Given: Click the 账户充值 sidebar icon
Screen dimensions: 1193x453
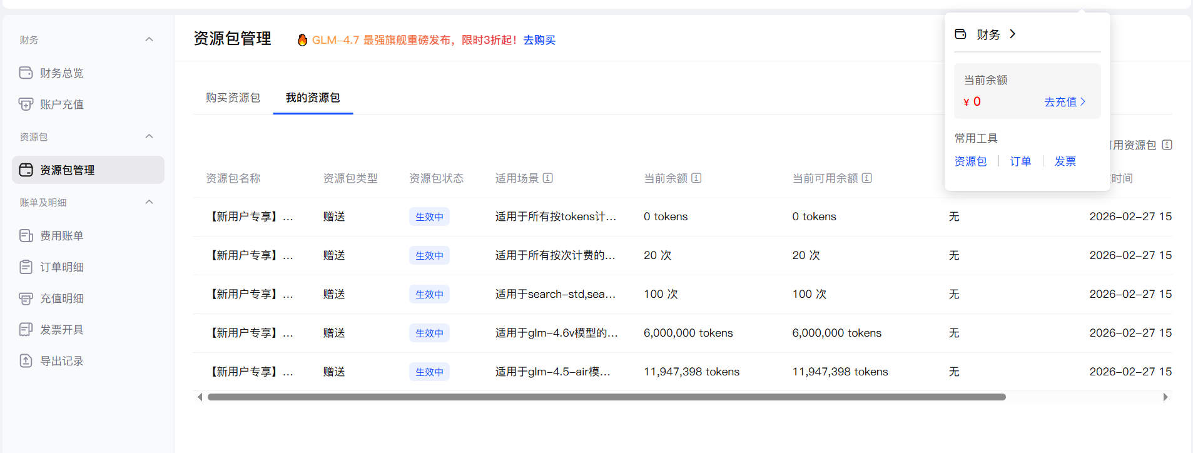Looking at the screenshot, I should pos(26,104).
